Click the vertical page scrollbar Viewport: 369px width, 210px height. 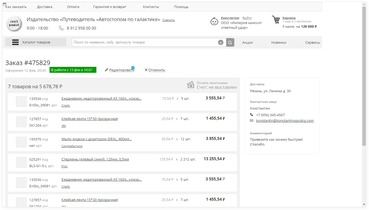364,76
